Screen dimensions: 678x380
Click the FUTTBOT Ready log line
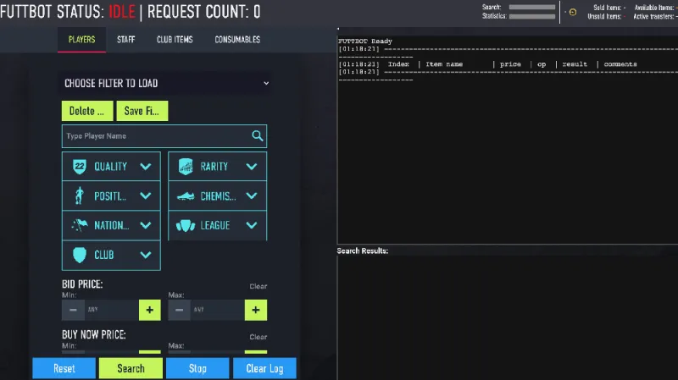coord(365,41)
